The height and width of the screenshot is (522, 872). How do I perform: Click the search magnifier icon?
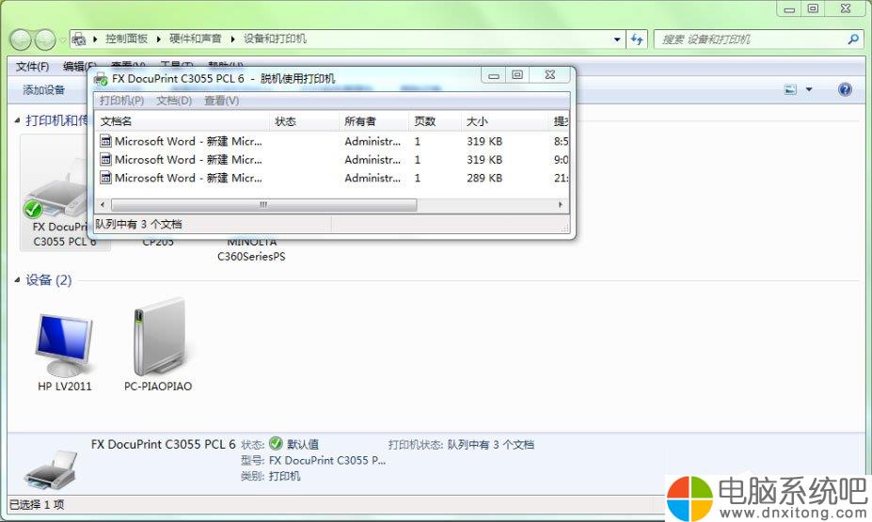point(853,39)
